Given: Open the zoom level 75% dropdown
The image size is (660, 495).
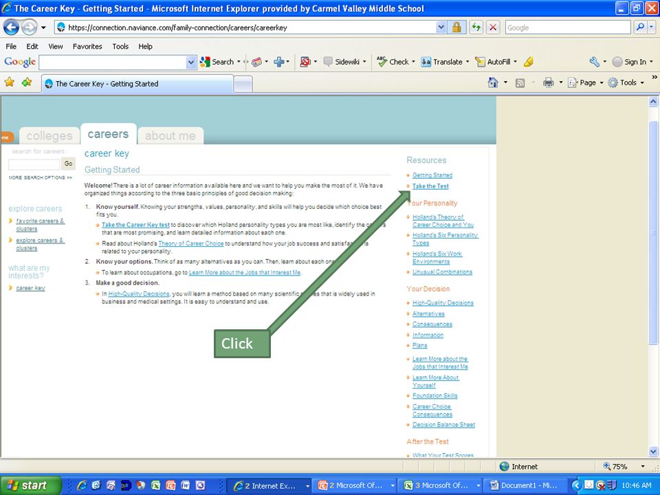Looking at the screenshot, I should (x=643, y=466).
